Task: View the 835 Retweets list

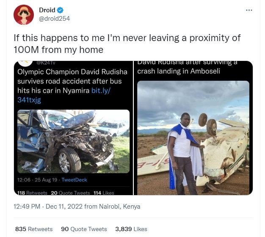Action: [x=34, y=229]
